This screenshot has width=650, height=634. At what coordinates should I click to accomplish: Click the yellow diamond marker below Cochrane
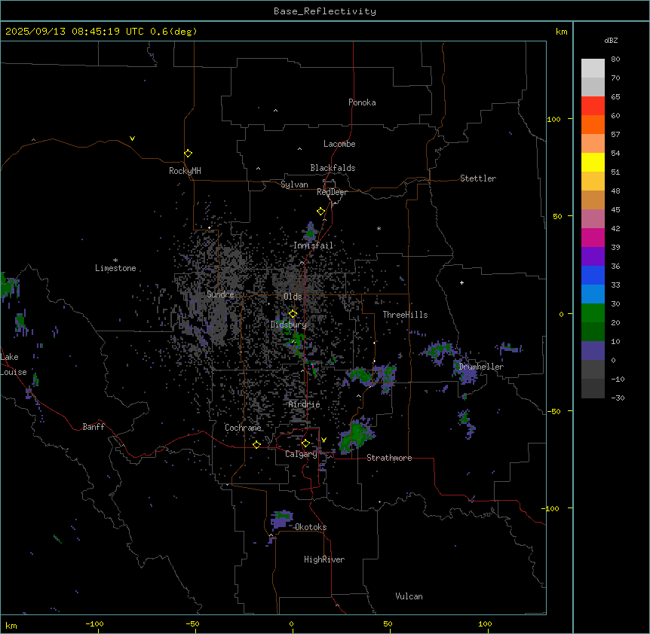[x=256, y=444]
